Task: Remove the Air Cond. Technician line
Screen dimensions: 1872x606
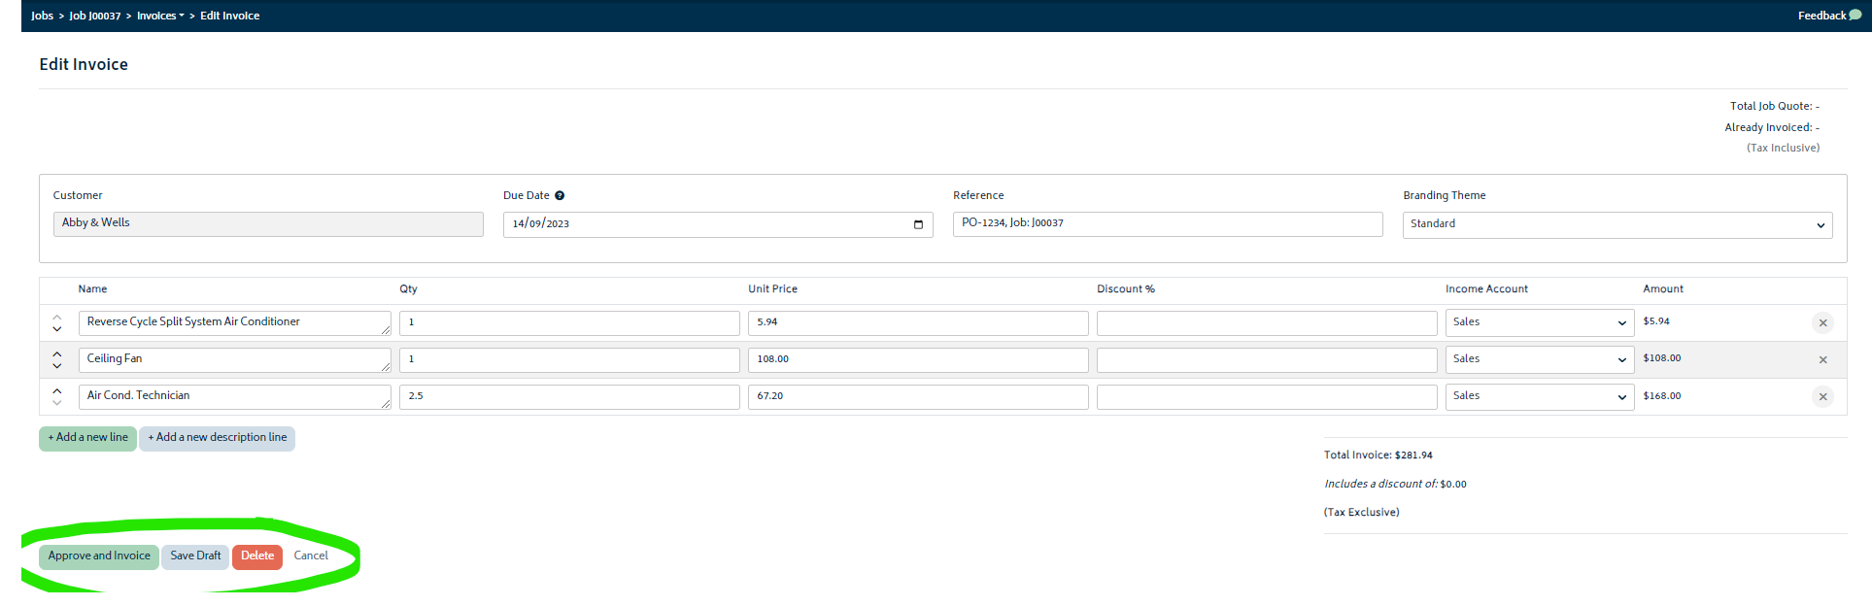Action: pos(1822,396)
